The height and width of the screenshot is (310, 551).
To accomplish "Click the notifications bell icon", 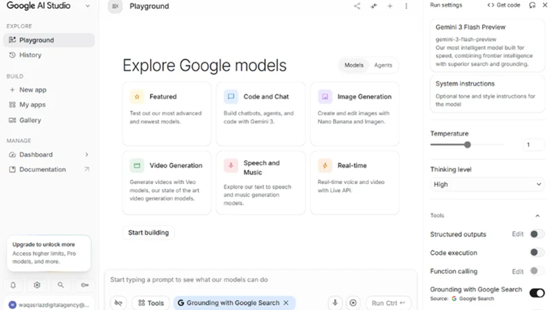I will pos(13,285).
